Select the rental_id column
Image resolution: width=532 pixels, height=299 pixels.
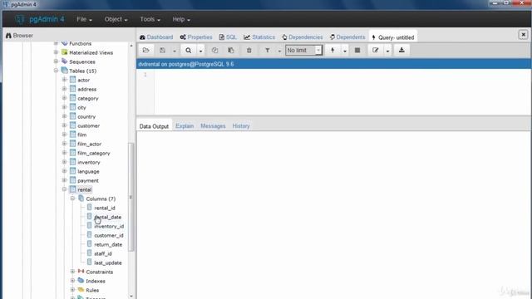[105, 208]
